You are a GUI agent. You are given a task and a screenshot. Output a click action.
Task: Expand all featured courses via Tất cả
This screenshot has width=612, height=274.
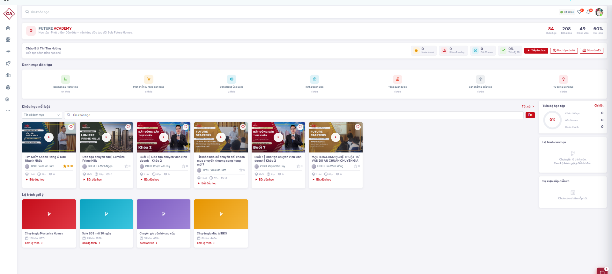click(528, 107)
